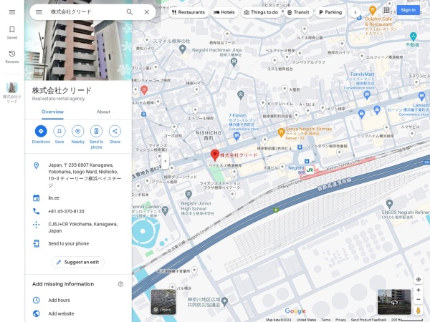This screenshot has width=430, height=322.
Task: Click Send Product Feedback link
Action: 368,320
